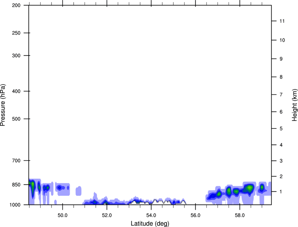Click the 1000 pressure tick label
Screen dimensions: 298x227
[x=15, y=205]
